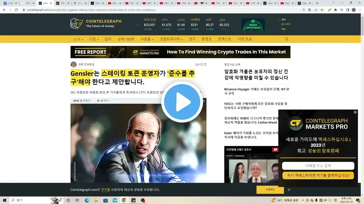Click the ETH $1,675 price ticker
364x204 pixels.
pyautogui.click(x=167, y=24)
